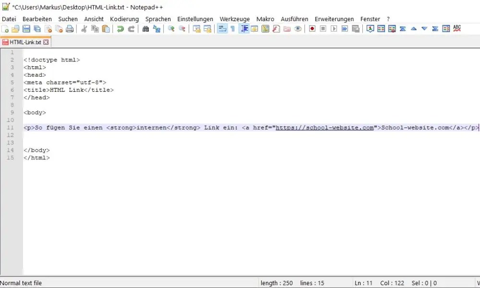Click the spell check ABC icon

tap(457, 28)
